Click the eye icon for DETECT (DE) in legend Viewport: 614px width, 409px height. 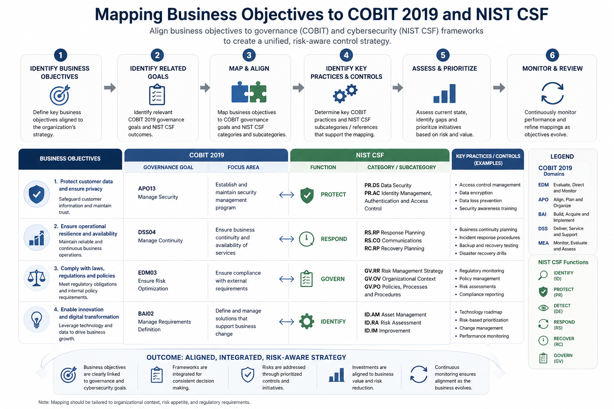tap(543, 308)
